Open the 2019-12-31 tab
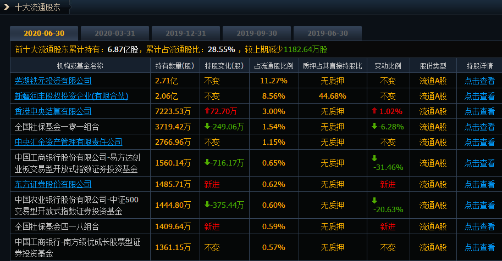Image resolution: width=502 pixels, height=261 pixels. 186,33
